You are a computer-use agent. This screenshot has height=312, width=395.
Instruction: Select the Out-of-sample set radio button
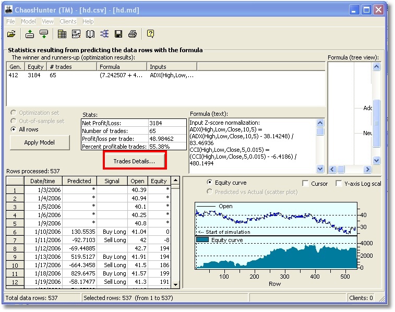tap(14, 121)
